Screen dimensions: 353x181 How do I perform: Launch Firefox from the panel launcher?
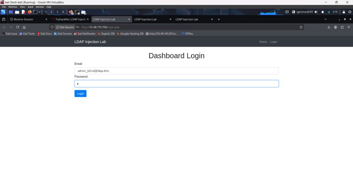(29, 12)
